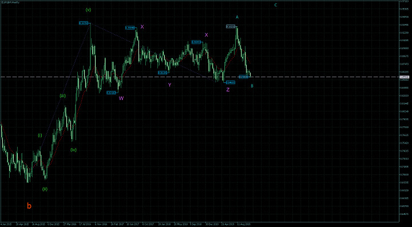Select the orange b wave label

click(29, 206)
